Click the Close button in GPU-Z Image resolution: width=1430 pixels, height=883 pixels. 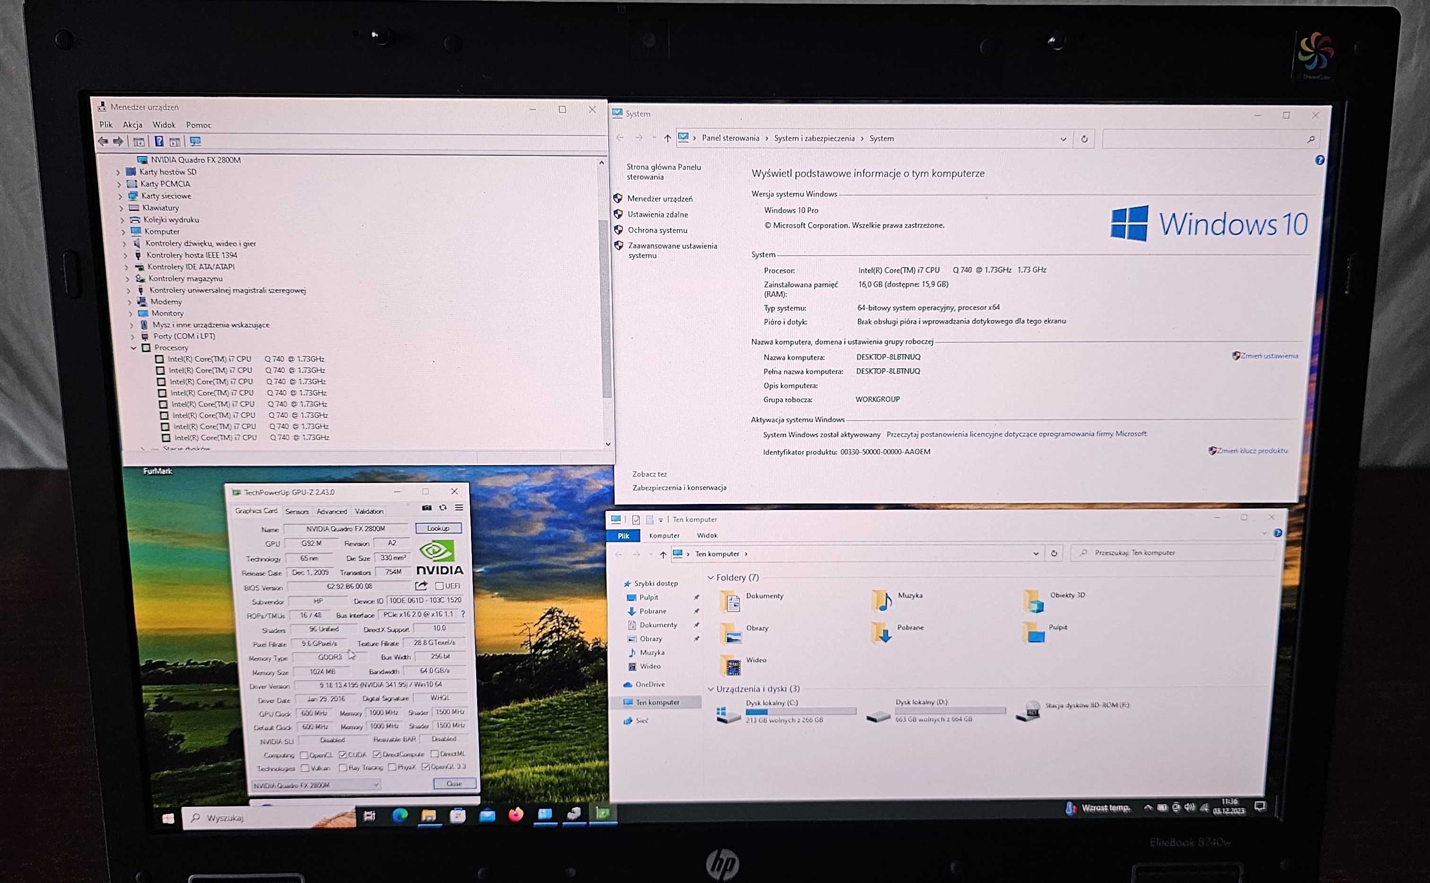[x=454, y=783]
